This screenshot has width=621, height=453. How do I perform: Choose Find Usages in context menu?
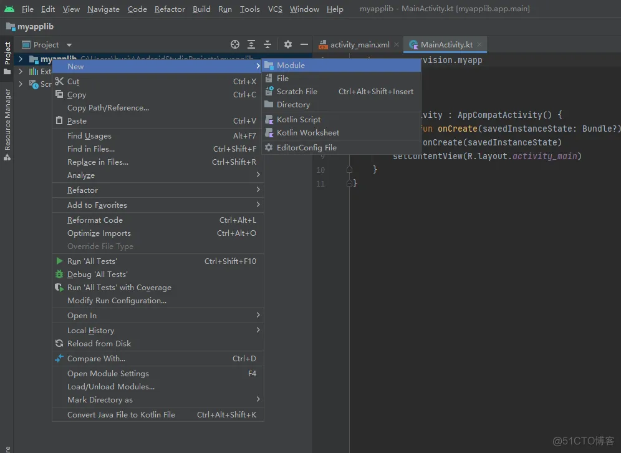158,135
